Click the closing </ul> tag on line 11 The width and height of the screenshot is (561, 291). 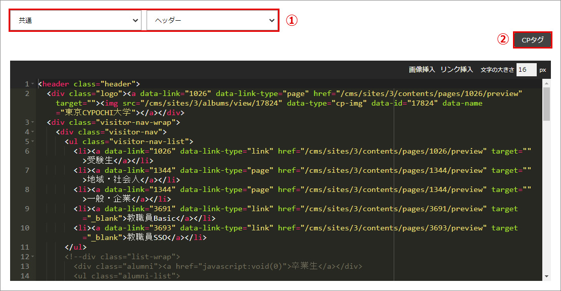point(75,247)
